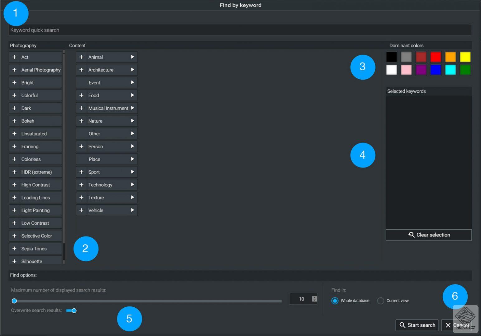This screenshot has height=336, width=481.
Task: Pick the cyan dominant color swatch
Action: [x=450, y=70]
